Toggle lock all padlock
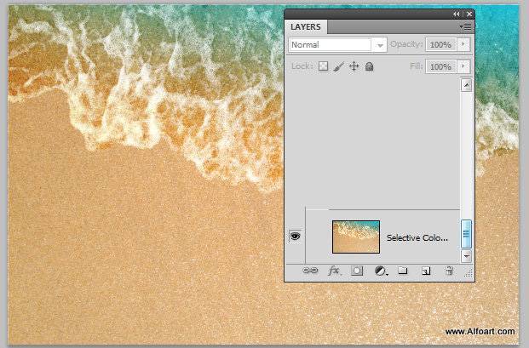 coord(369,66)
